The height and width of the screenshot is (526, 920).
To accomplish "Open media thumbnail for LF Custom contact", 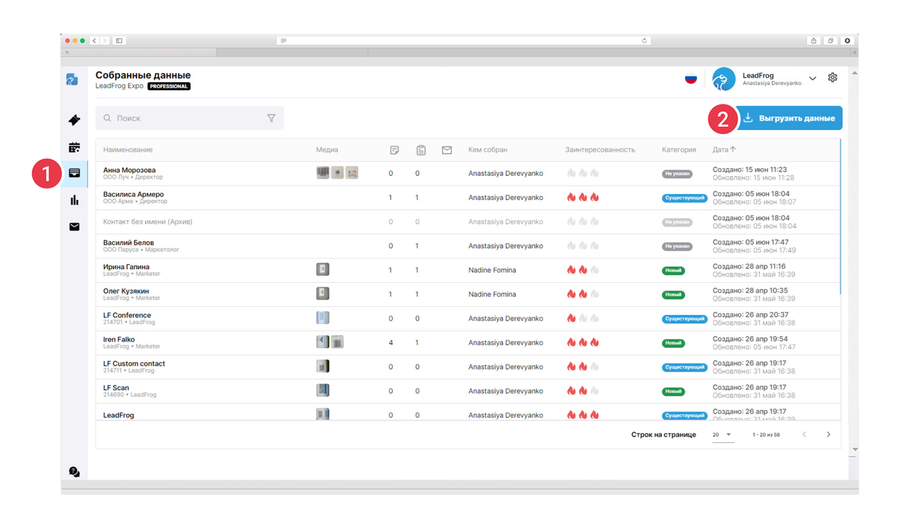I will (x=323, y=366).
